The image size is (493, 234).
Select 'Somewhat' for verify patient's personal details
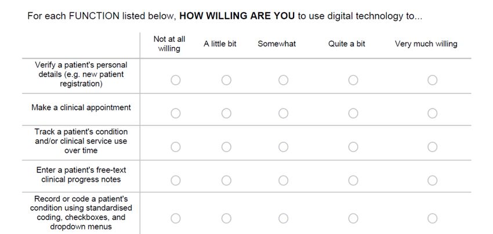283,80
